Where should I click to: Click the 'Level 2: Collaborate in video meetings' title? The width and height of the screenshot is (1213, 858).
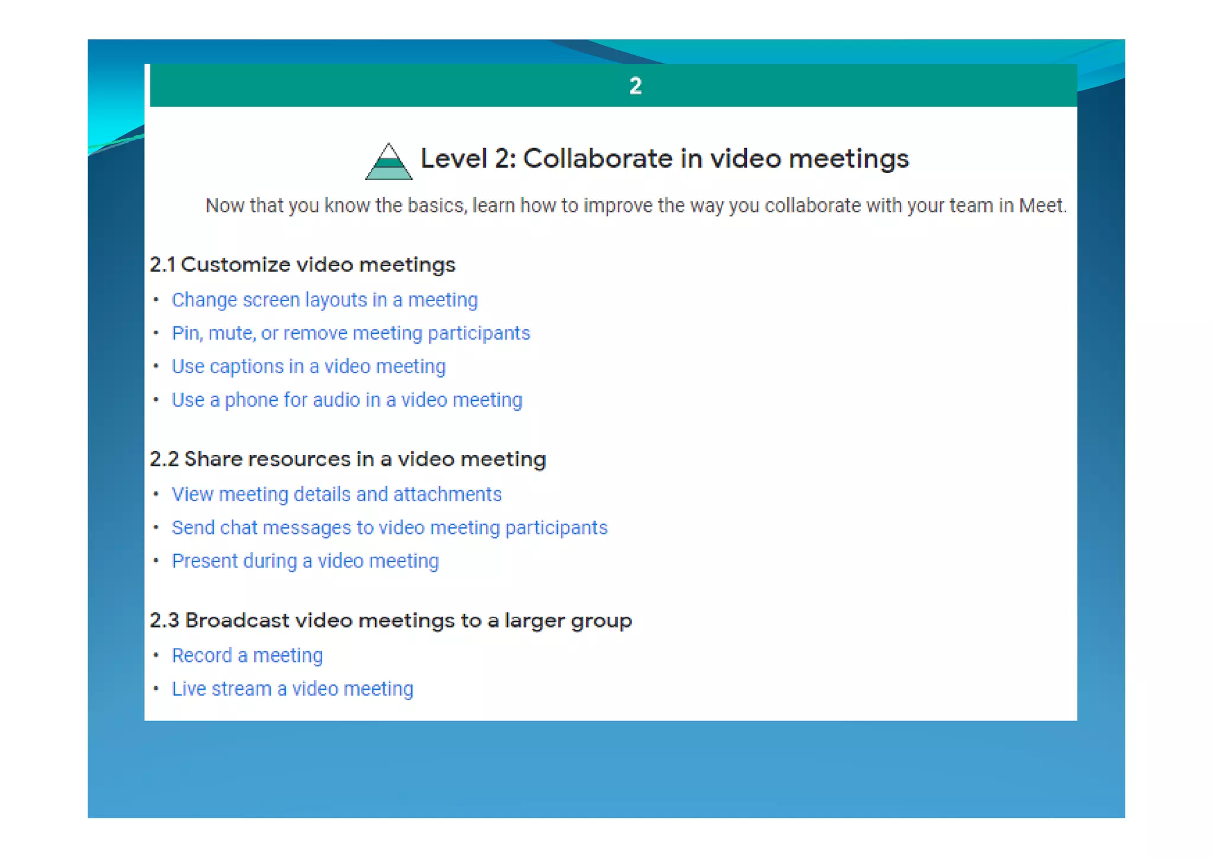click(x=664, y=159)
